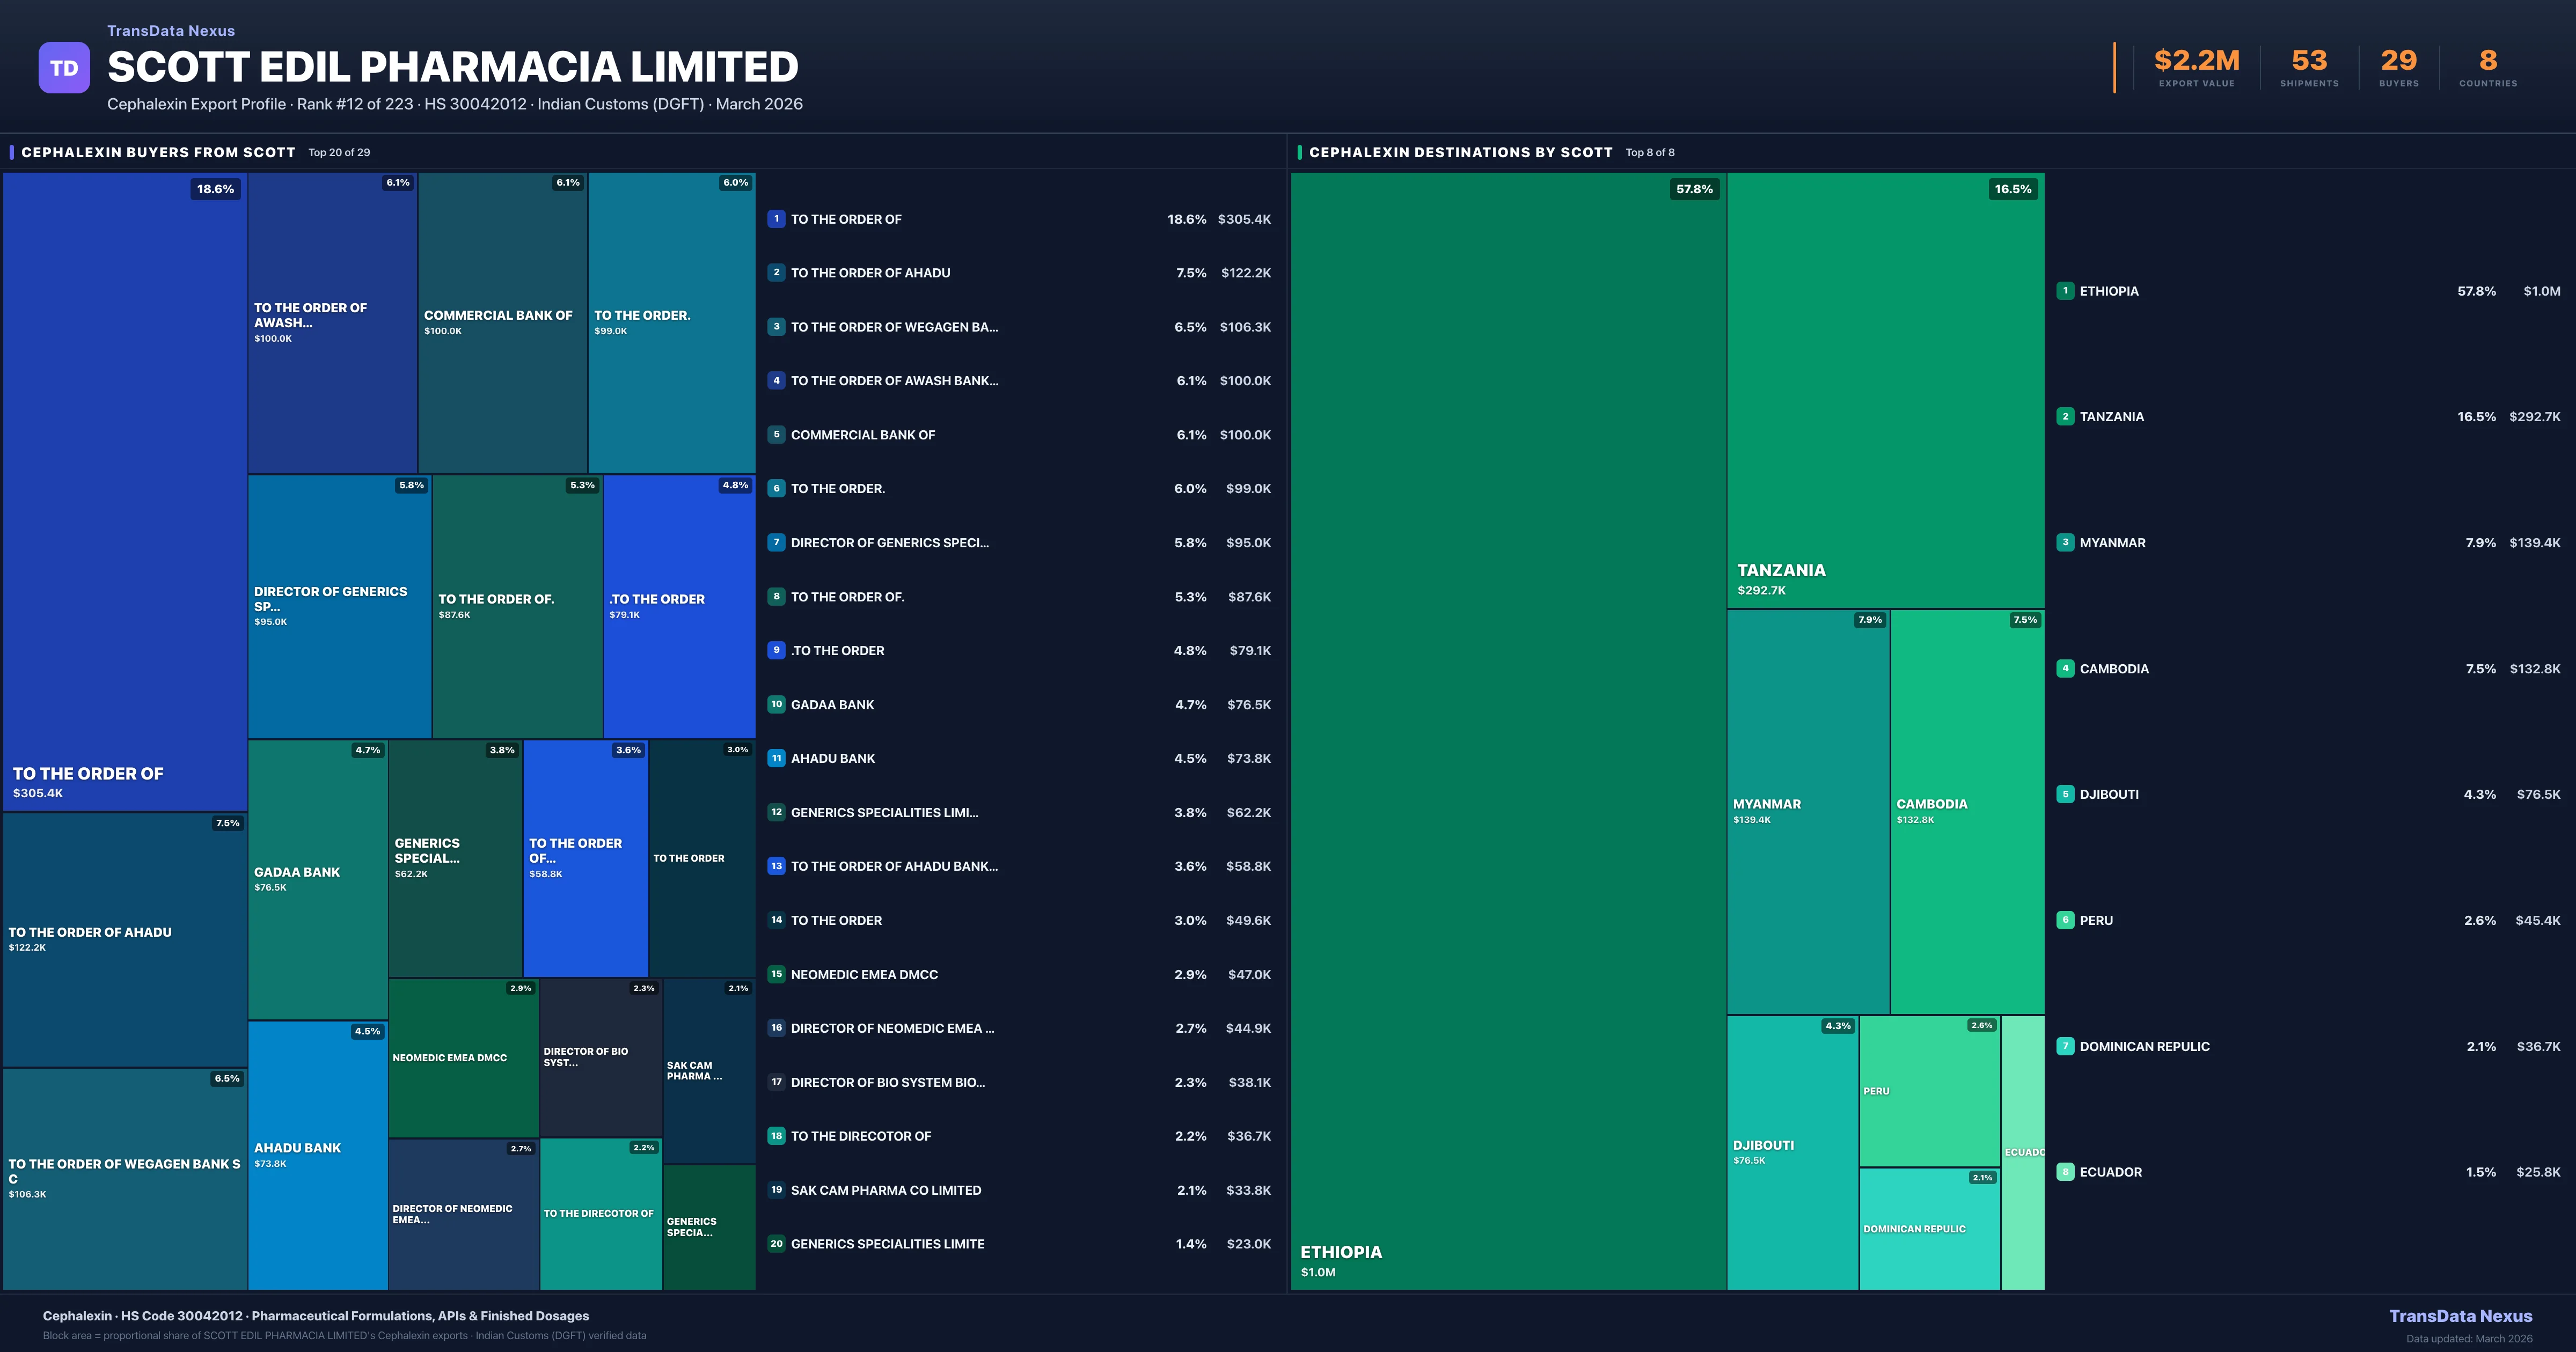The image size is (2576, 1352).
Task: Click rank badge 4 beside CAMBODIA
Action: coord(2065,668)
